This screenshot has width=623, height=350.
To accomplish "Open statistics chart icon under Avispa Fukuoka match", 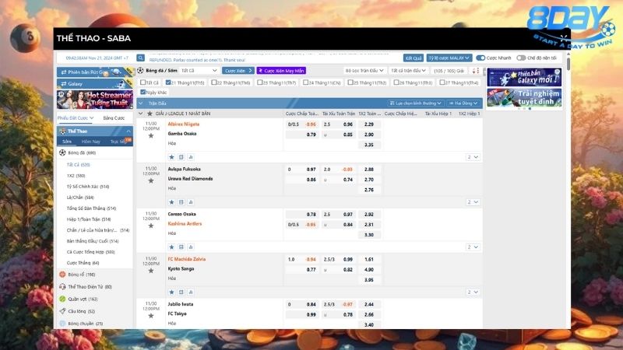I will pyautogui.click(x=191, y=202).
